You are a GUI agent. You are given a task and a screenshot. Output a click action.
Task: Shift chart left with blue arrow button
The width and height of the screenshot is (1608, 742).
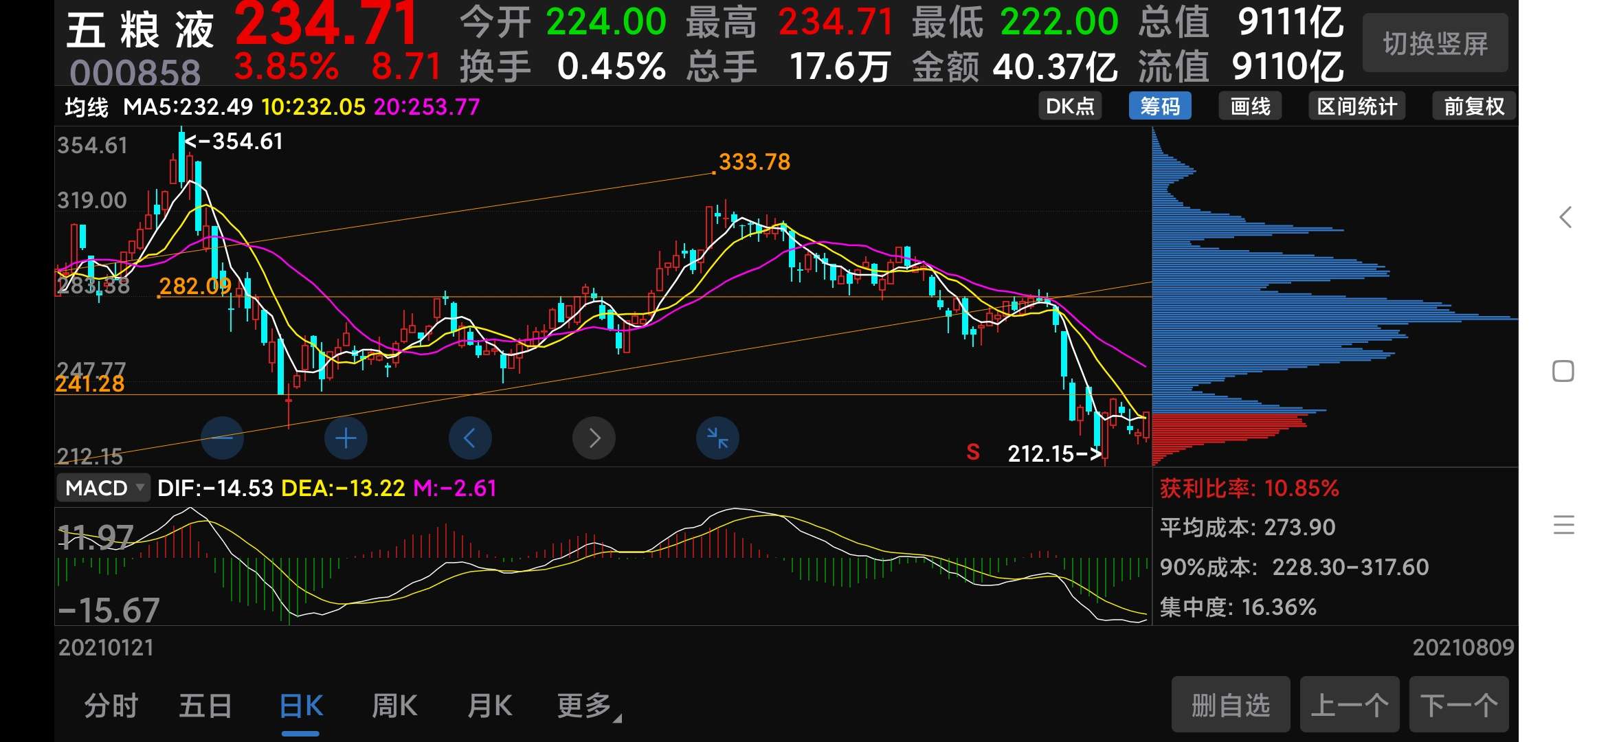470,438
